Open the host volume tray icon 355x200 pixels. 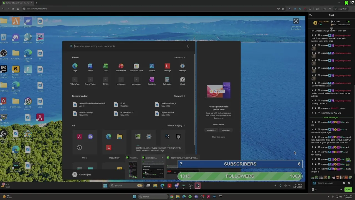[341, 197]
